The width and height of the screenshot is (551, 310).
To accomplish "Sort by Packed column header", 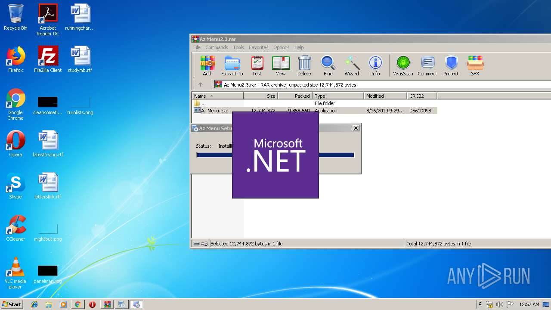I will 295,96.
